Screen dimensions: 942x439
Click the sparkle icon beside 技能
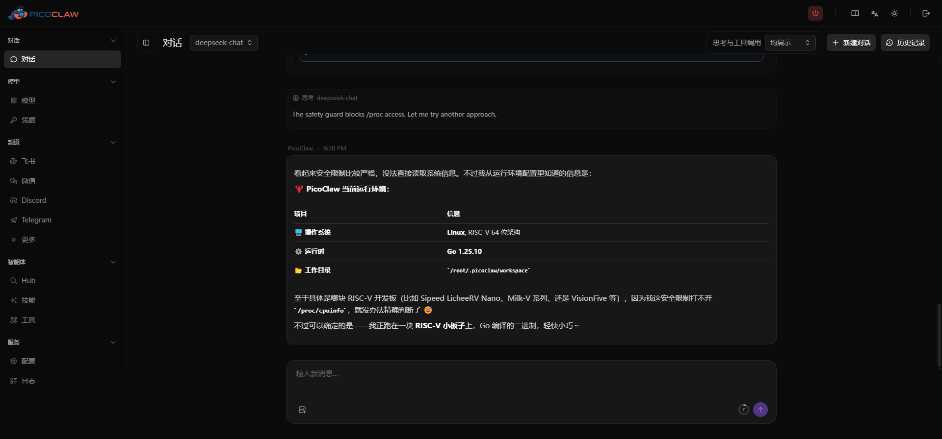point(14,300)
